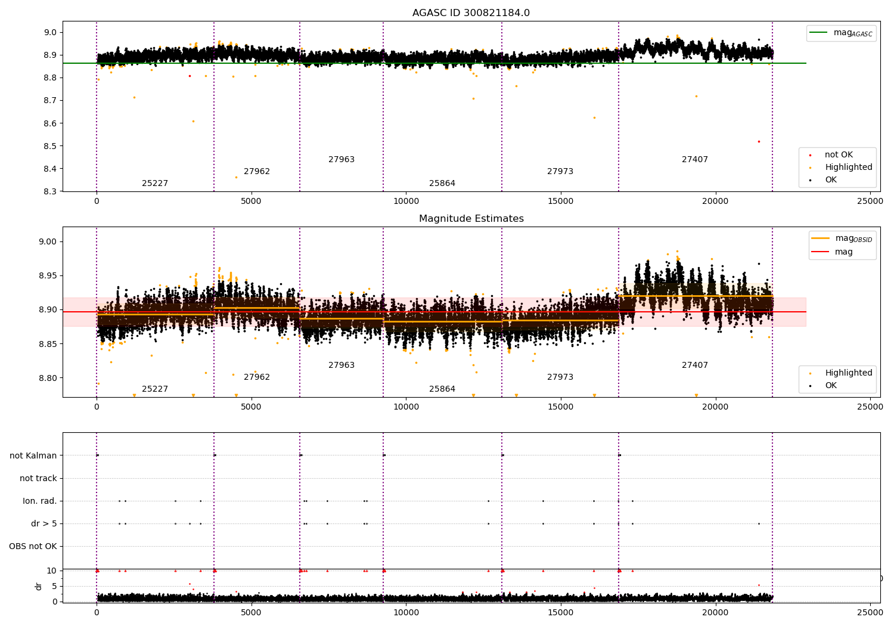
Task: Click the 'Ion. rad.' row label
Action: click(40, 501)
